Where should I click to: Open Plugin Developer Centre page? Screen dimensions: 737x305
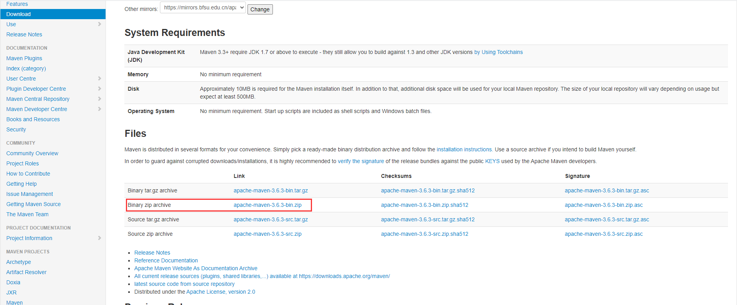tap(36, 89)
